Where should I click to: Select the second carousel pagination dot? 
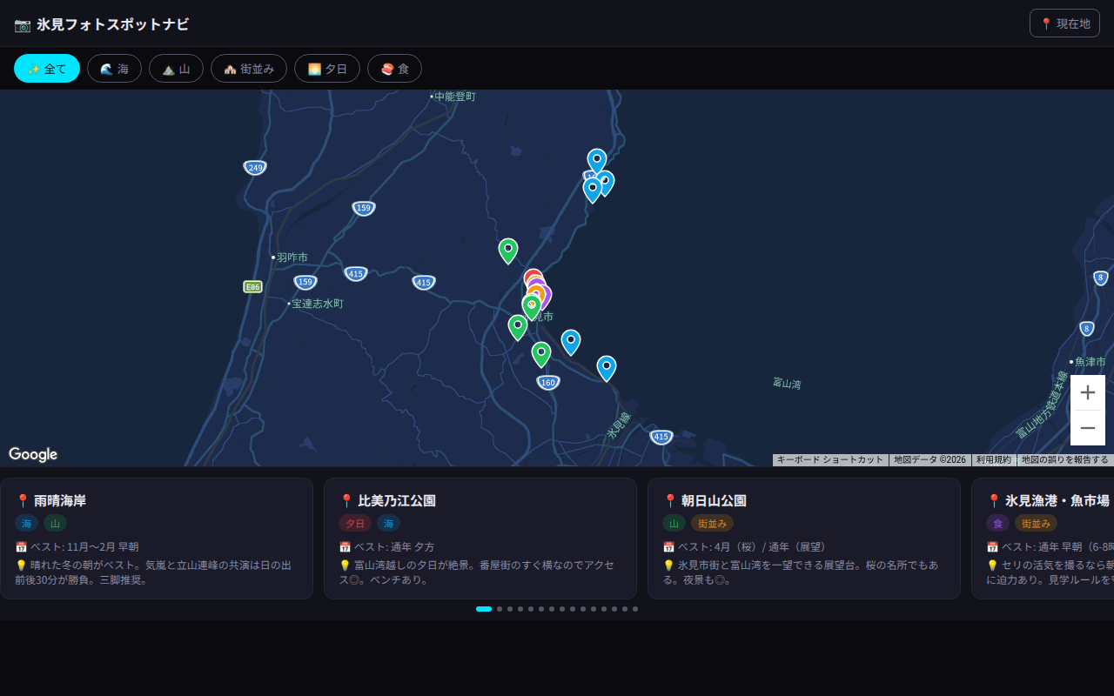point(500,609)
